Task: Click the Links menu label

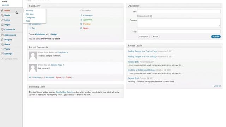Action: [7, 20]
